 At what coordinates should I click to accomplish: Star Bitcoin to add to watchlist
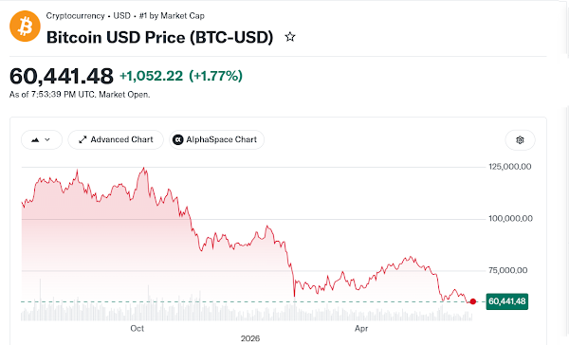coord(290,37)
